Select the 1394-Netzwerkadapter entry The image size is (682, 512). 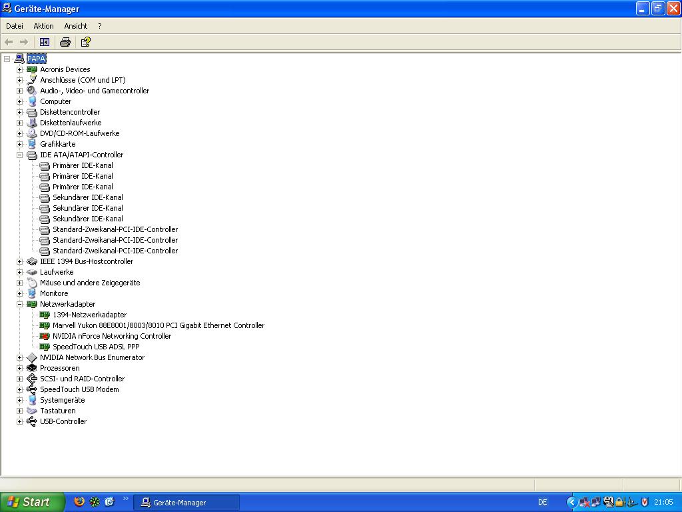tap(90, 315)
